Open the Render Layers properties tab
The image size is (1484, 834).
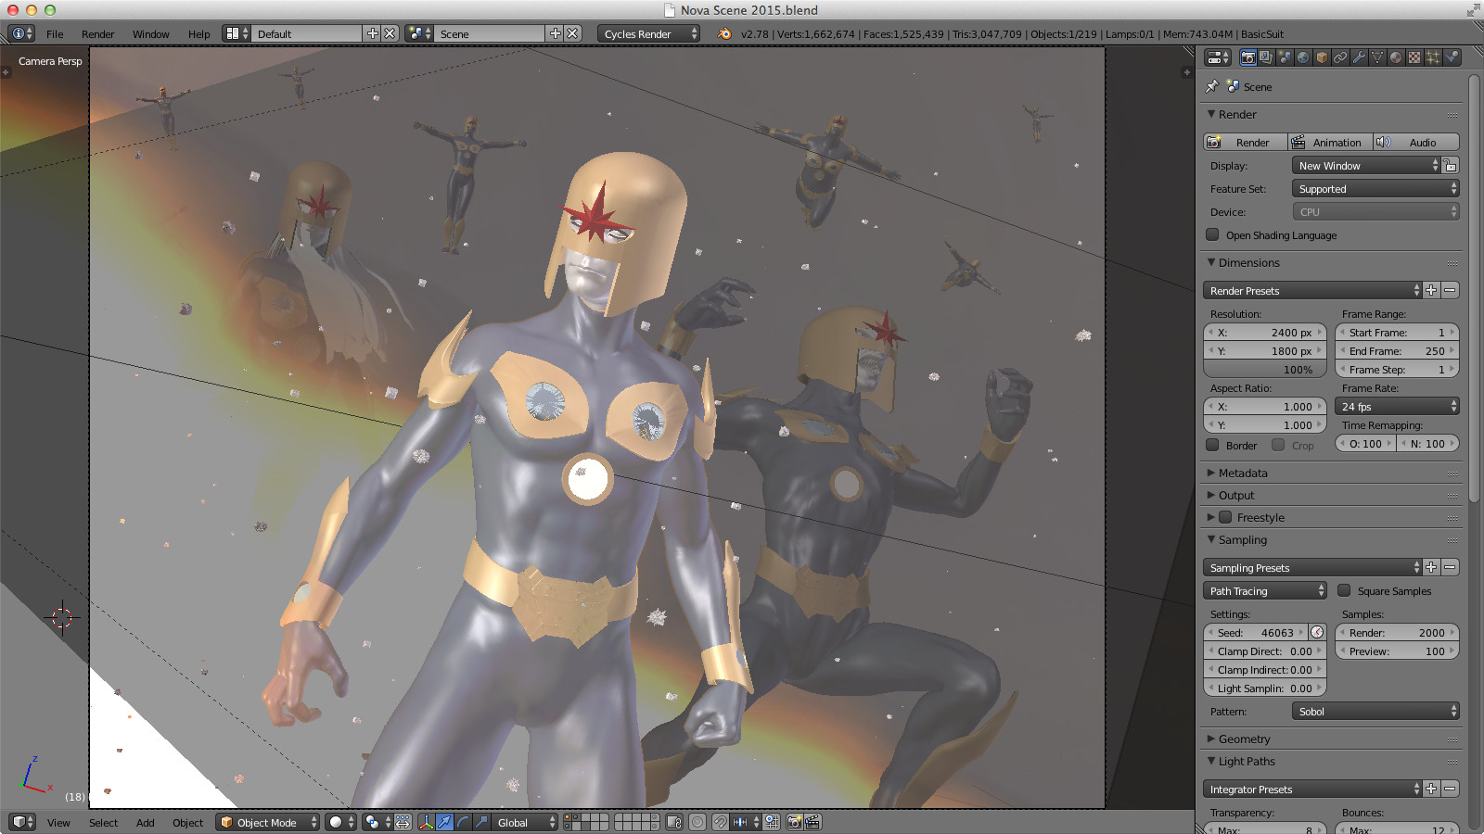(1266, 57)
